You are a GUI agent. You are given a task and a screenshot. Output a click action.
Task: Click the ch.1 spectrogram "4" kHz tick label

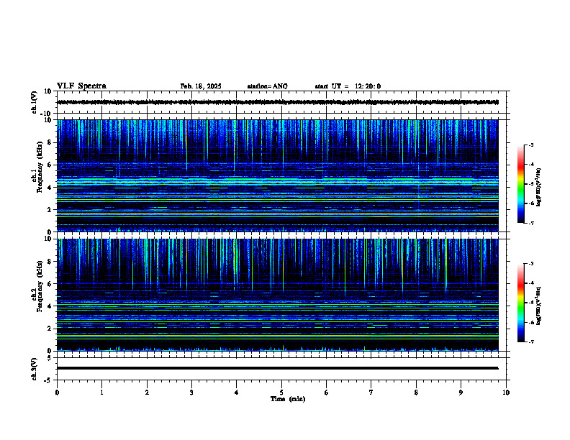(x=50, y=188)
